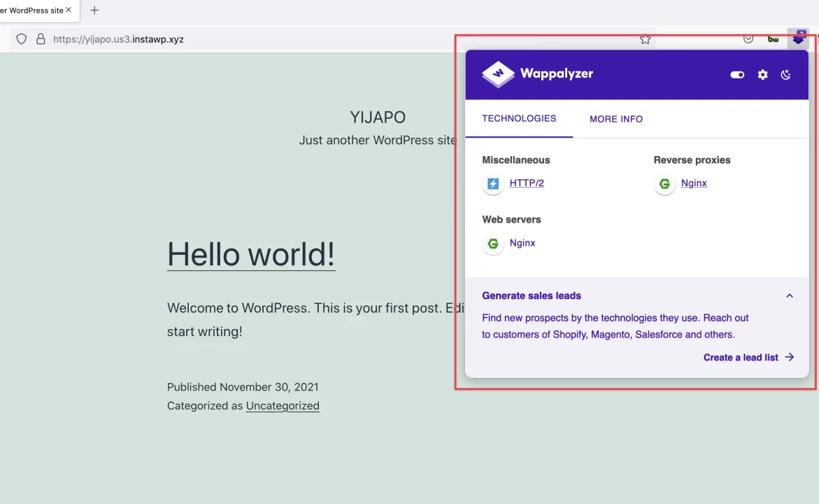Click the Web servers category heading
The height and width of the screenshot is (504, 819).
(511, 220)
